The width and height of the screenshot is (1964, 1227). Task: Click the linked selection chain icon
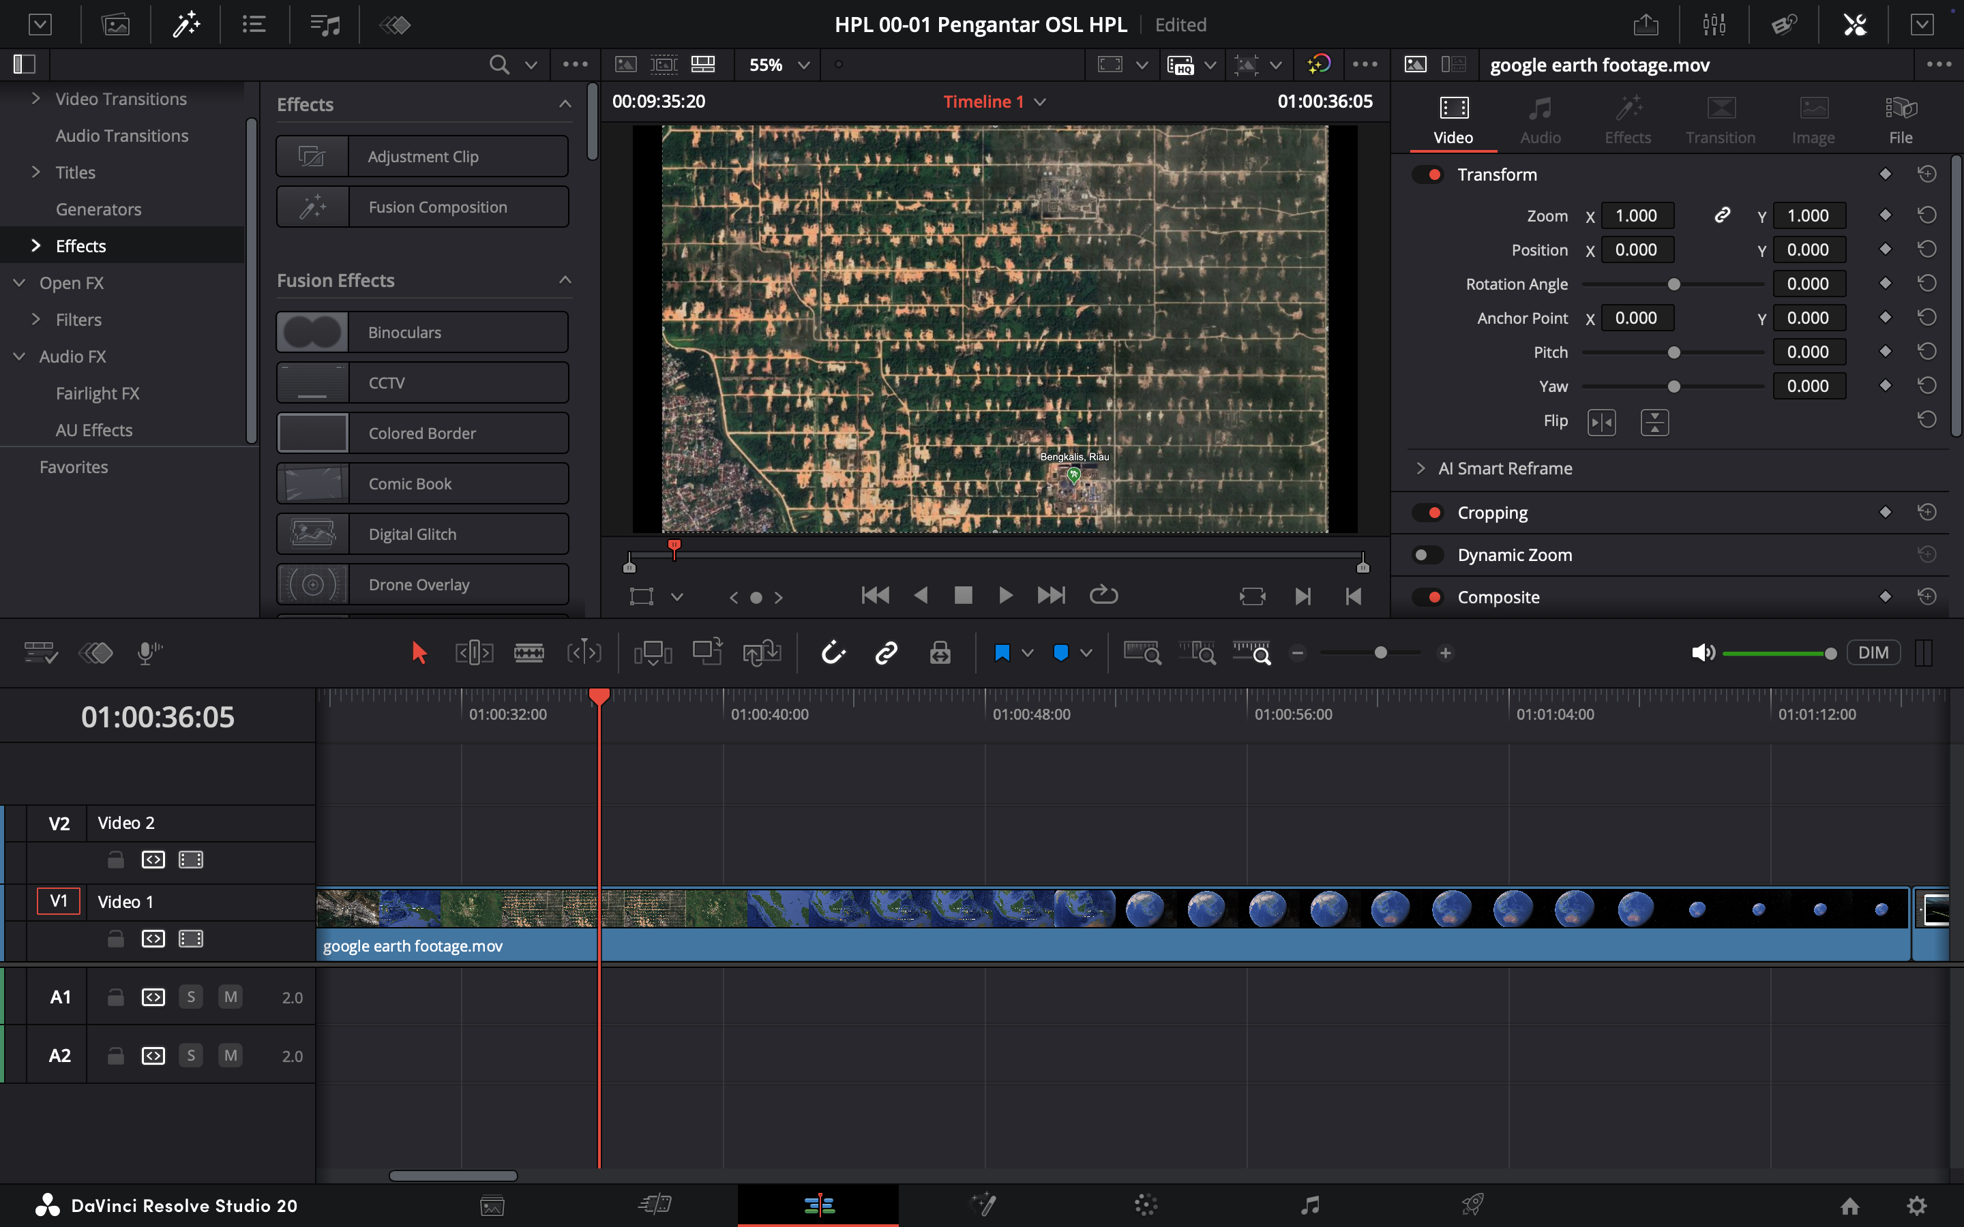(885, 652)
